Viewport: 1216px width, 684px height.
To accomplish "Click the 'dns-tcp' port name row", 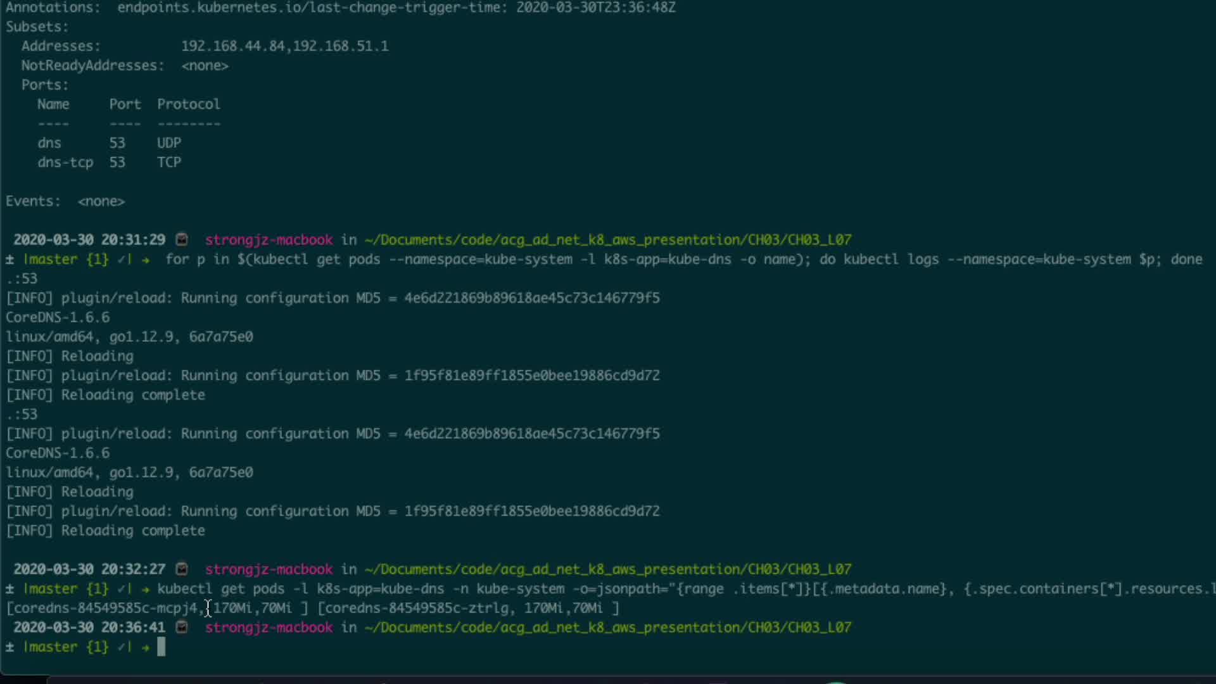I will [x=65, y=162].
